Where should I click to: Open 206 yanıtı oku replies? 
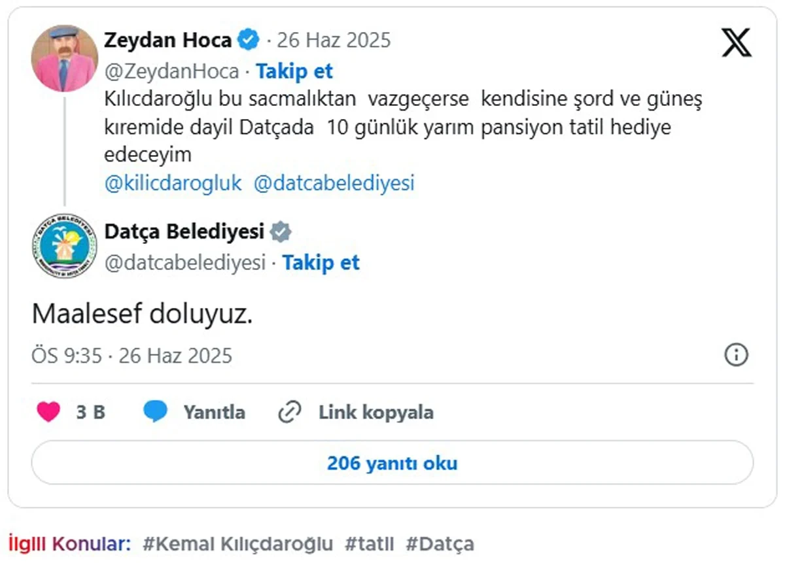[x=392, y=463]
